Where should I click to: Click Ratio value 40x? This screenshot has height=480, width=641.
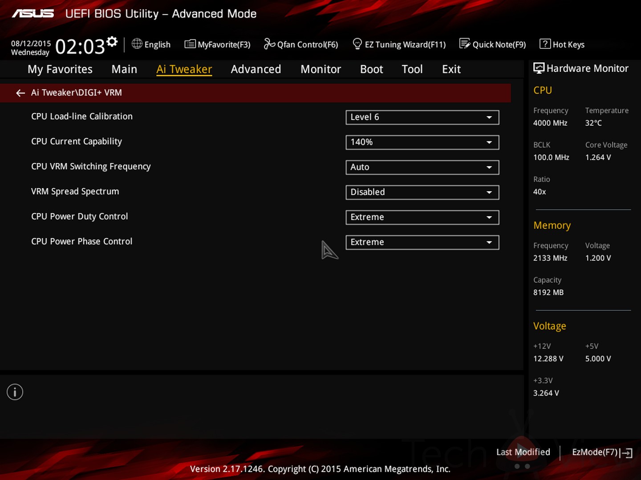click(x=540, y=192)
